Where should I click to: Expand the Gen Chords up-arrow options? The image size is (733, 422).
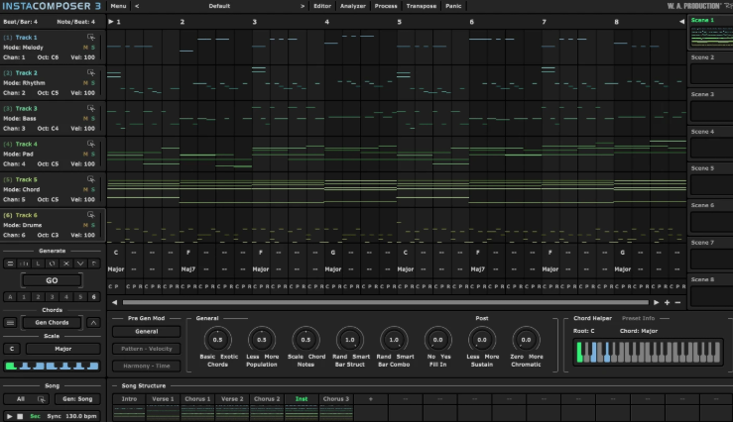93,322
